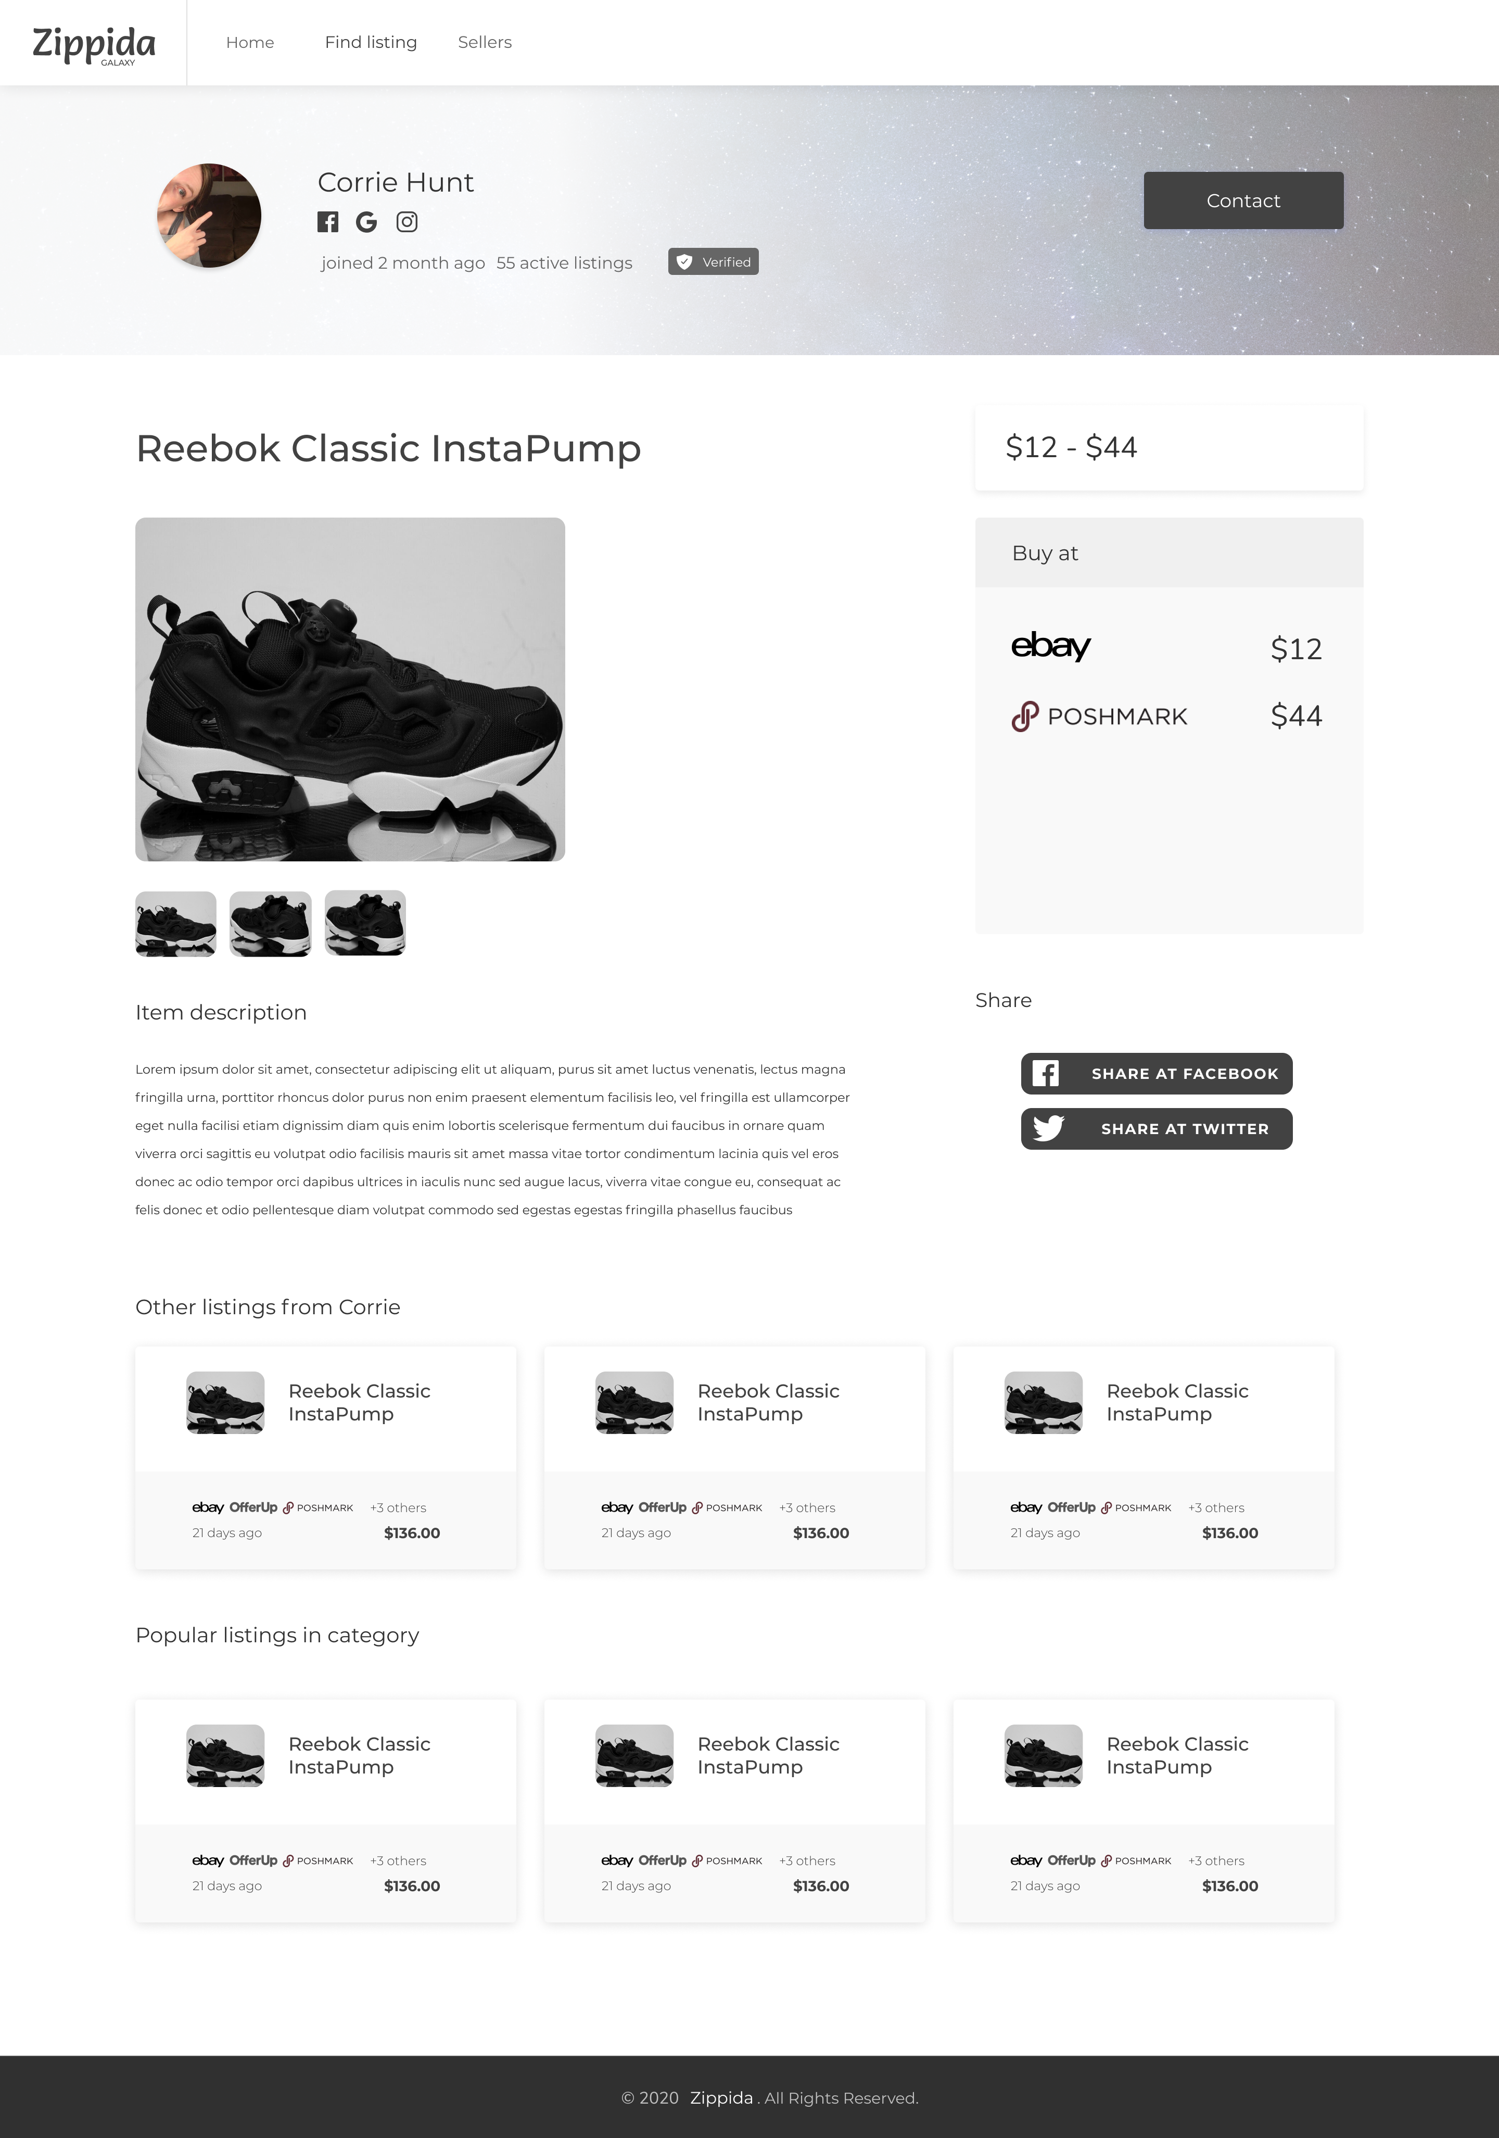Screen dimensions: 1499x2138
Task: Click the eBay logo under Buy at
Action: [x=1050, y=645]
